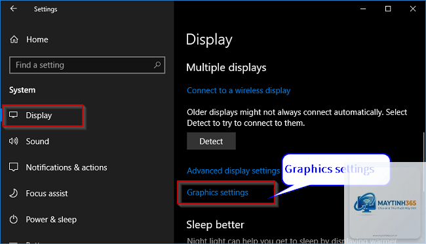Click the Display monitor icon
The height and width of the screenshot is (244, 426).
point(13,115)
